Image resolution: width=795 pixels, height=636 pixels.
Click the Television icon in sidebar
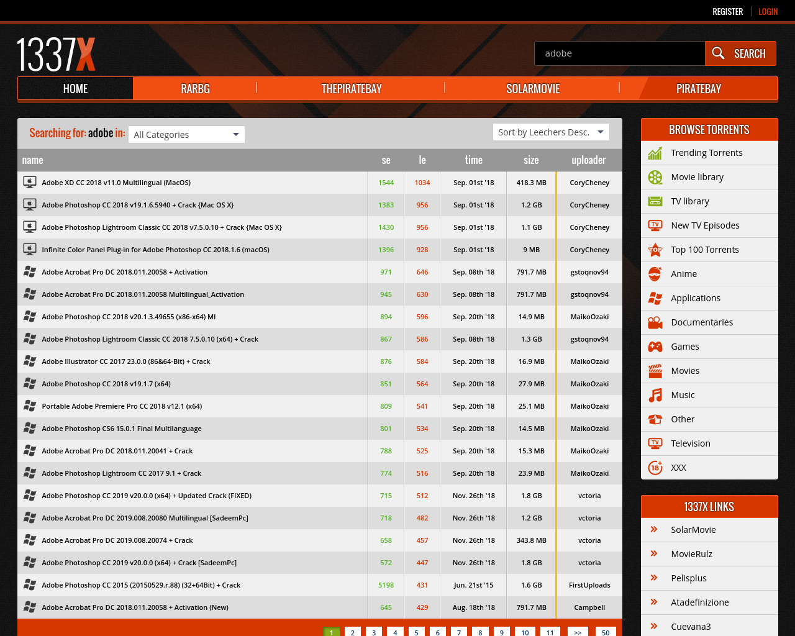click(x=655, y=443)
